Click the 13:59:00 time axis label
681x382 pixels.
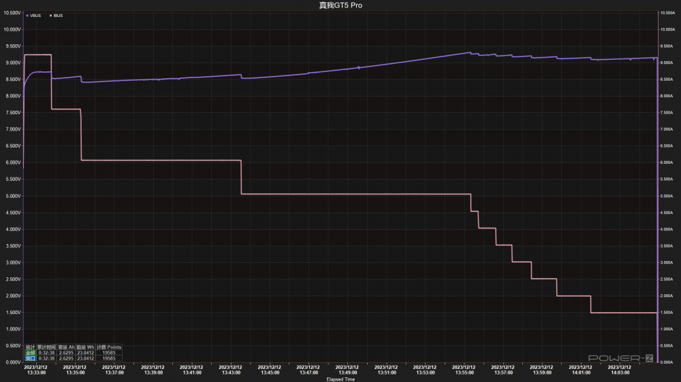(x=542, y=372)
